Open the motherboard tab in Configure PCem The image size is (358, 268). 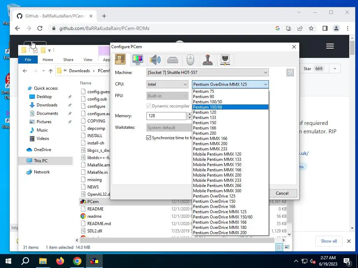[x=120, y=59]
